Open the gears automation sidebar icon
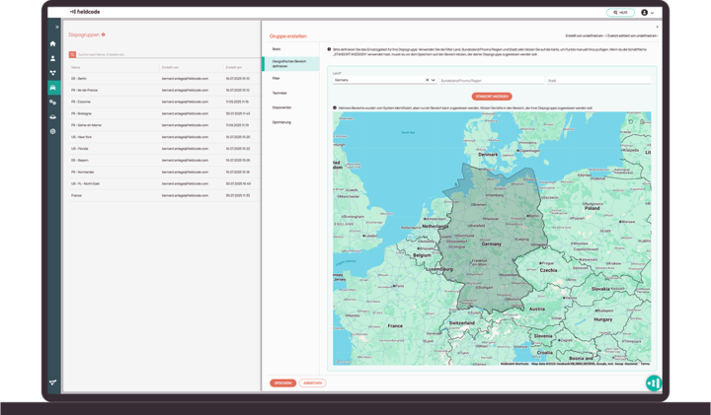This screenshot has height=415, width=711. (x=53, y=102)
